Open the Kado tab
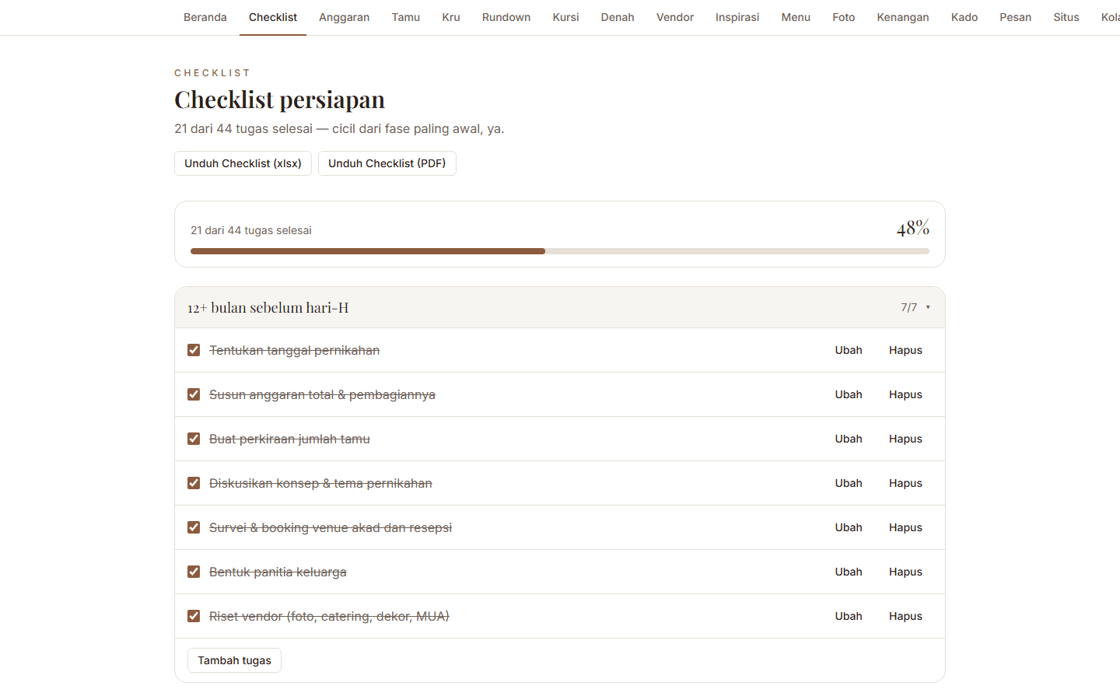 coord(964,17)
